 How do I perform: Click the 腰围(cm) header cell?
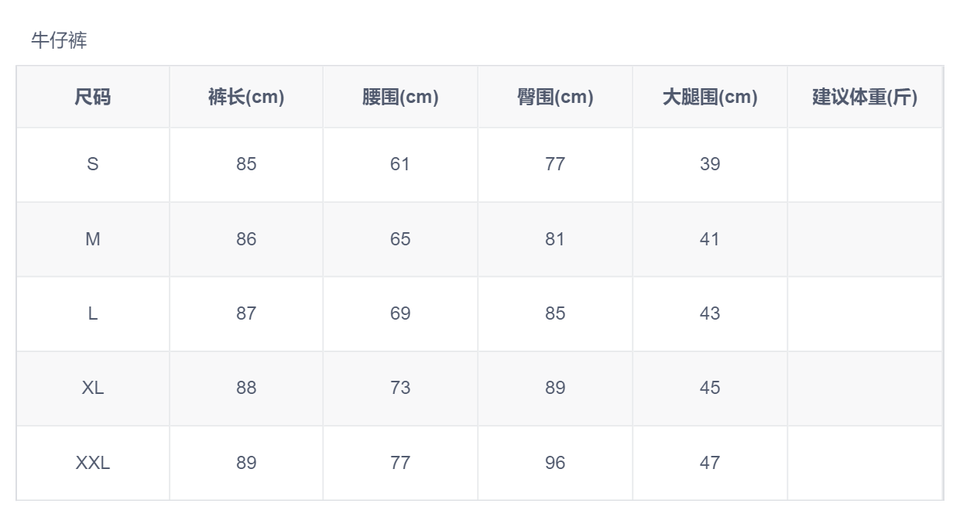tap(400, 97)
